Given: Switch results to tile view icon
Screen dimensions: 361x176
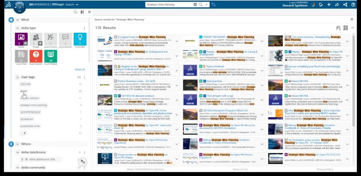Looking at the screenshot, I should (x=345, y=28).
